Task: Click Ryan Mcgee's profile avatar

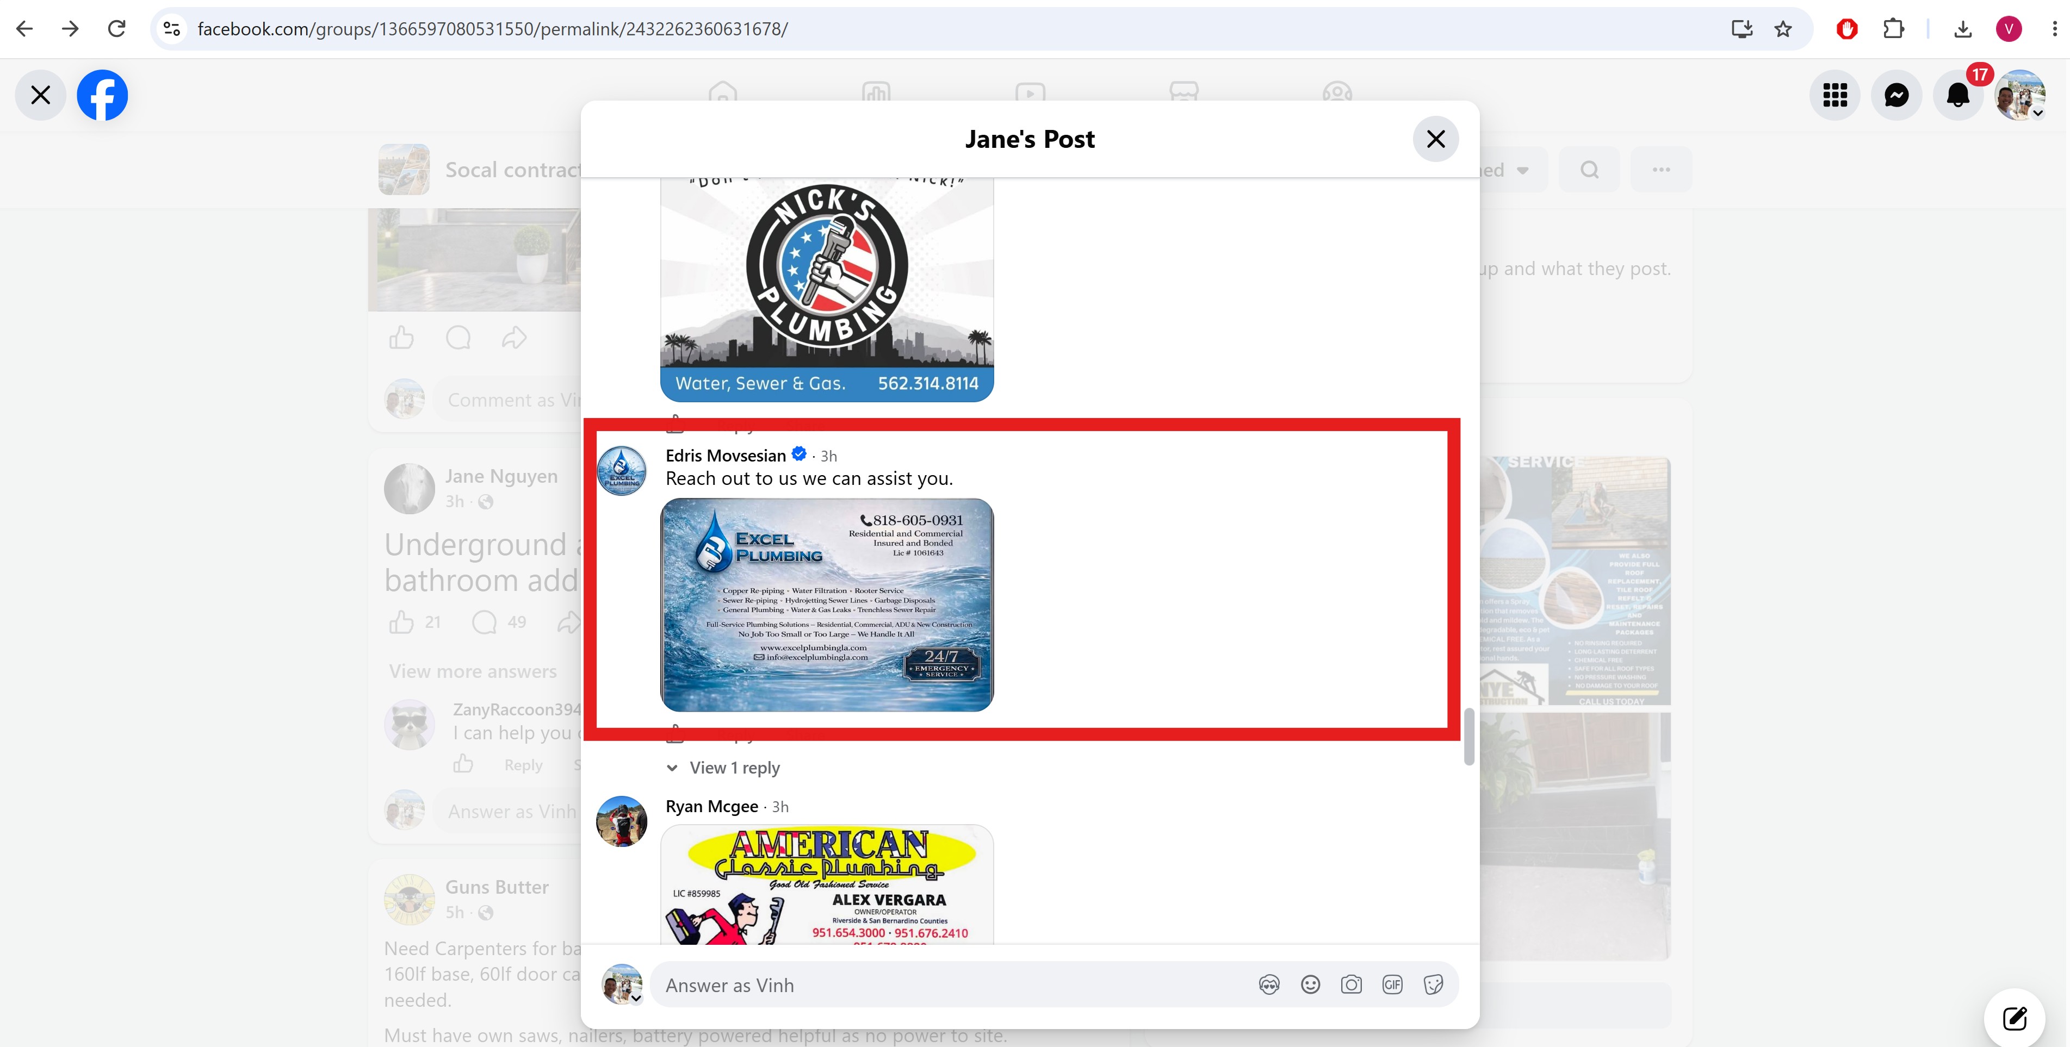Action: [621, 821]
